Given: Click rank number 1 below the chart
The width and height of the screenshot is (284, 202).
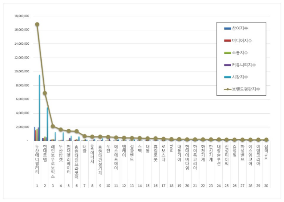Looking at the screenshot, I should [37, 185].
